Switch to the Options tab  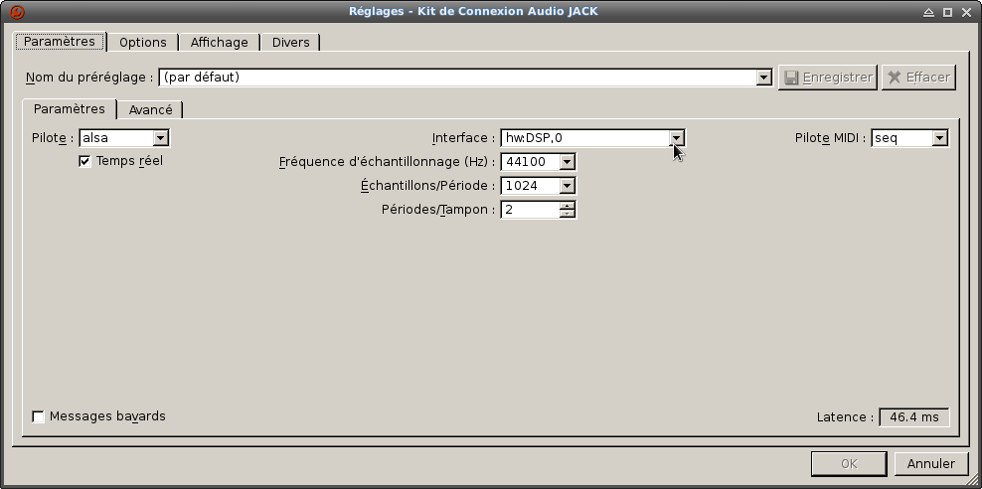[143, 42]
